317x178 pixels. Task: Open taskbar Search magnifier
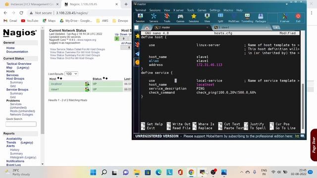tap(104, 172)
